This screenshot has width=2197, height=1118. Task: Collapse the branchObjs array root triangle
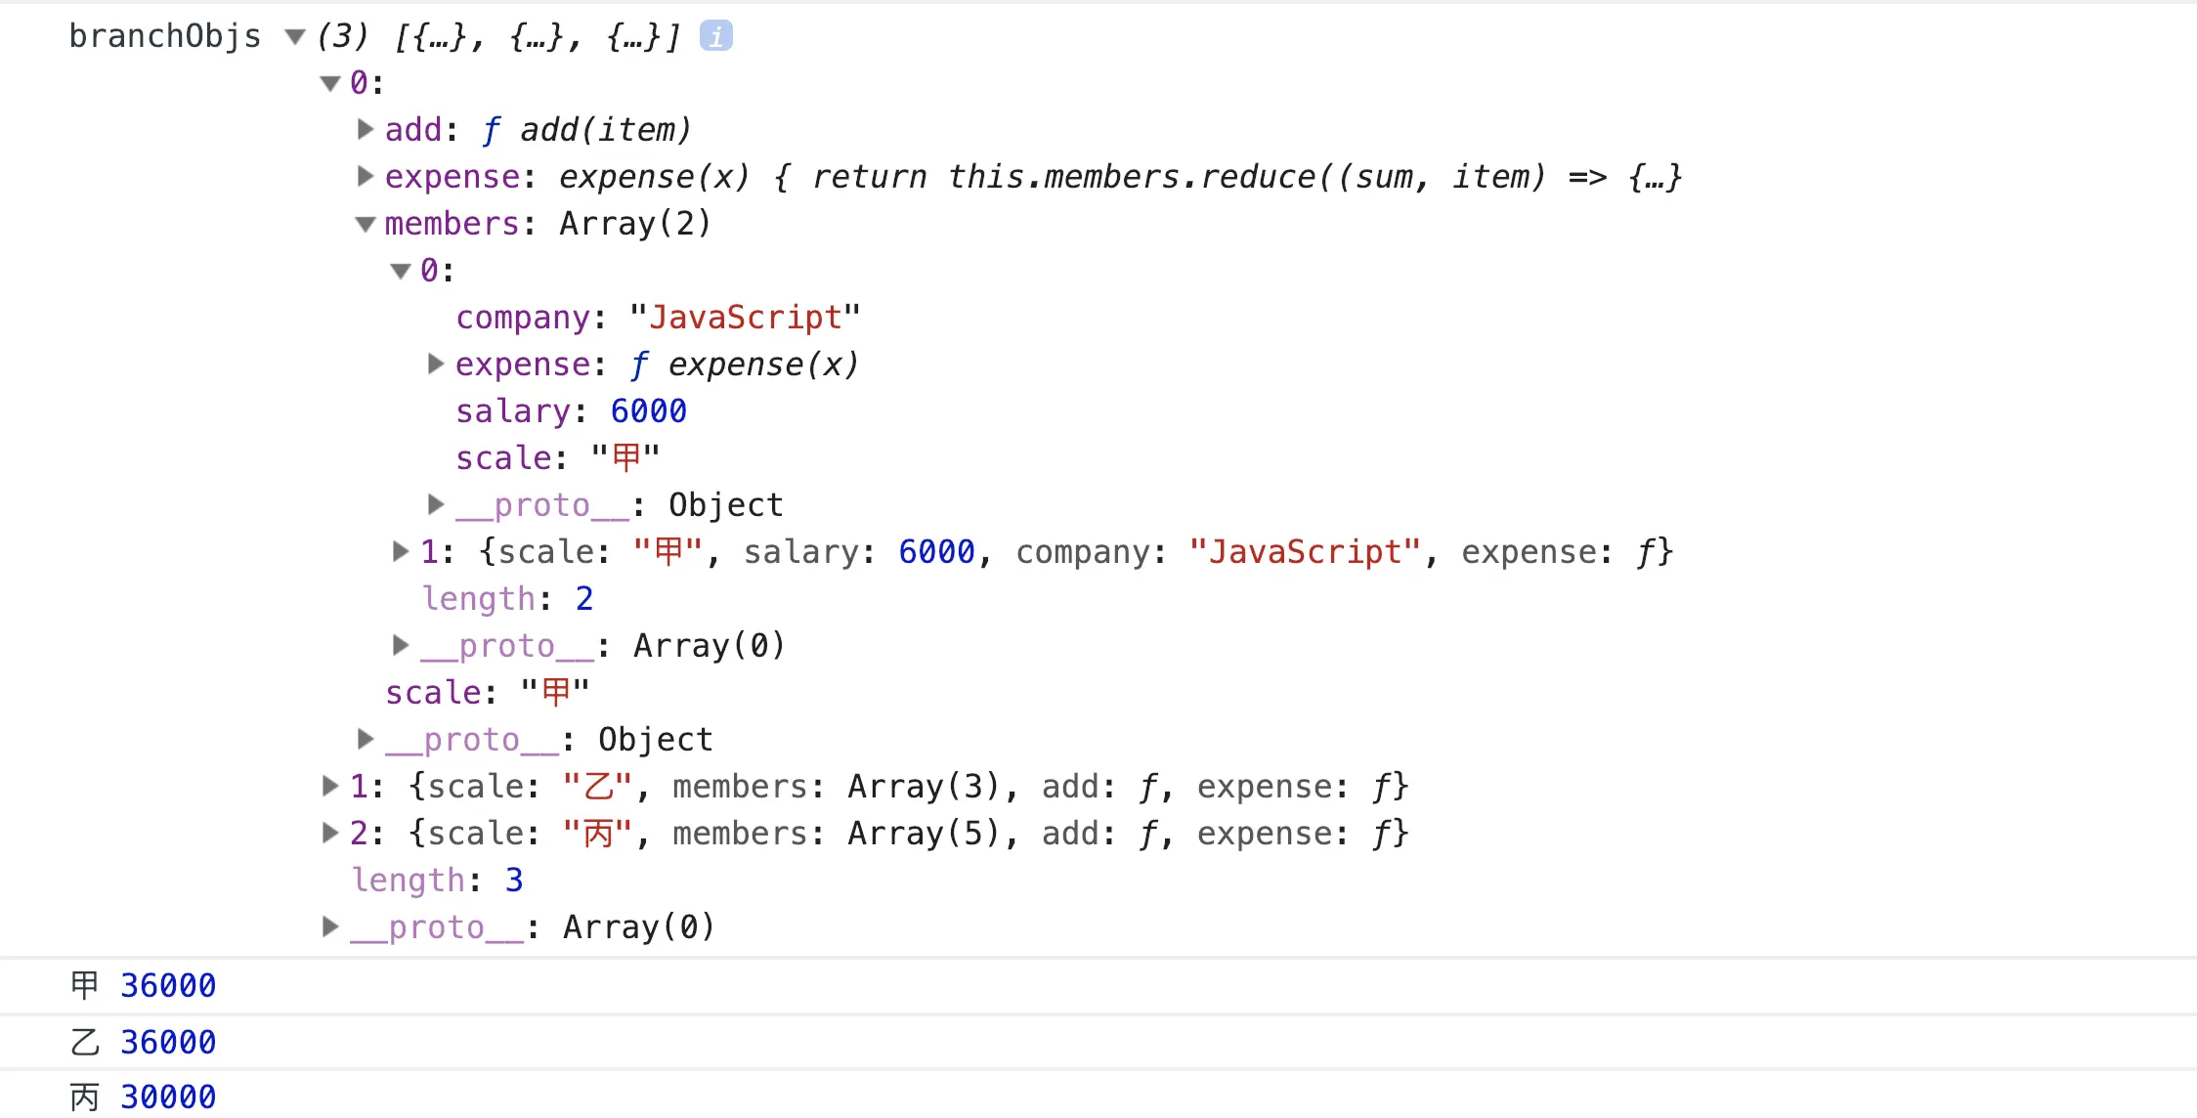[294, 37]
